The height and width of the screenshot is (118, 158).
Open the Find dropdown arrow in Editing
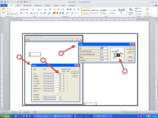141,8
